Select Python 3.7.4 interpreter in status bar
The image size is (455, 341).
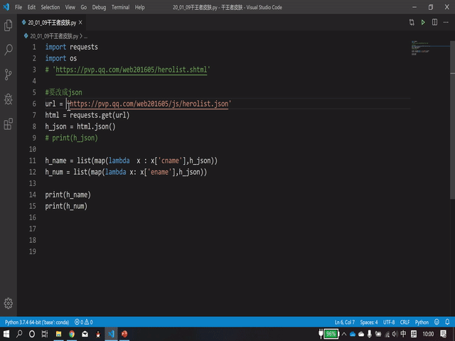[37, 322]
